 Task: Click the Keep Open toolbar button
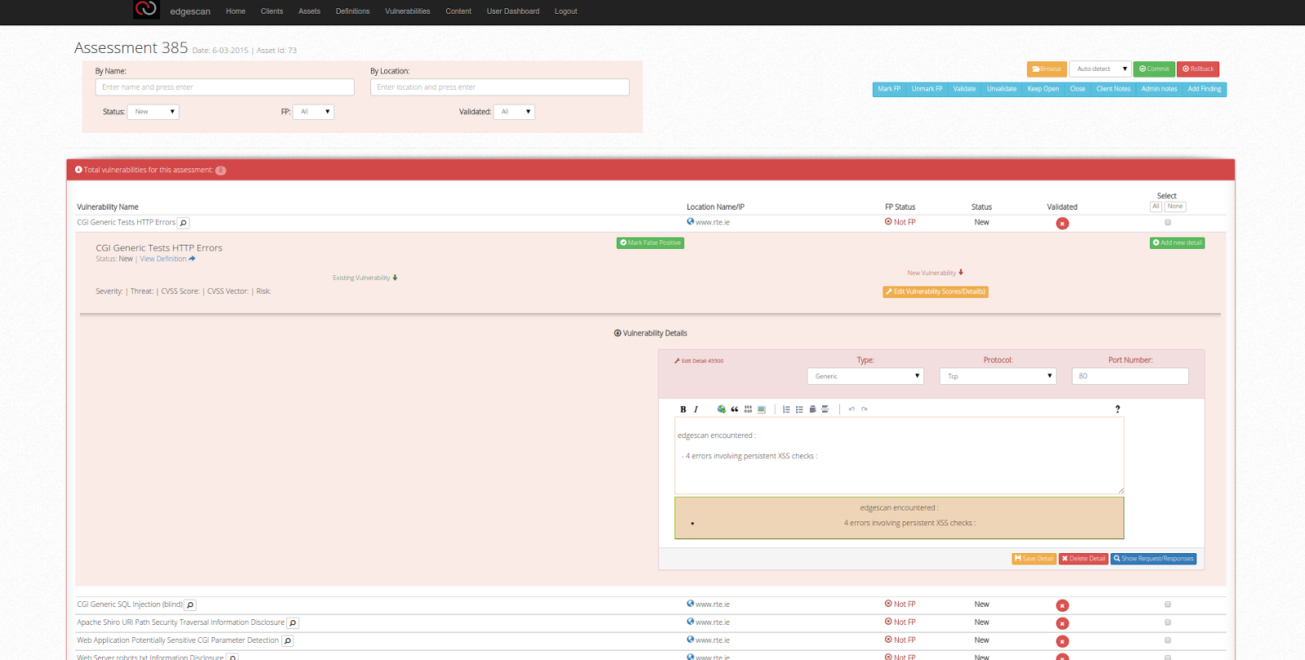click(1043, 90)
